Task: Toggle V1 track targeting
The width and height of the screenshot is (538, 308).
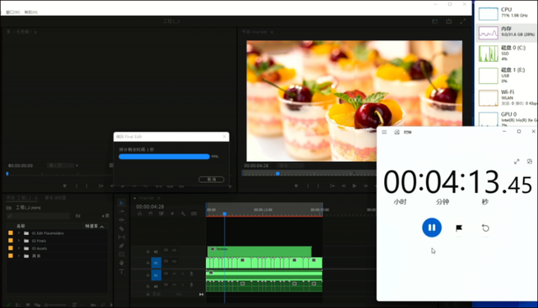Action: click(156, 263)
